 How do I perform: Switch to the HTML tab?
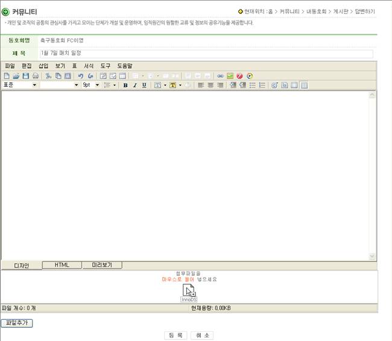62,265
